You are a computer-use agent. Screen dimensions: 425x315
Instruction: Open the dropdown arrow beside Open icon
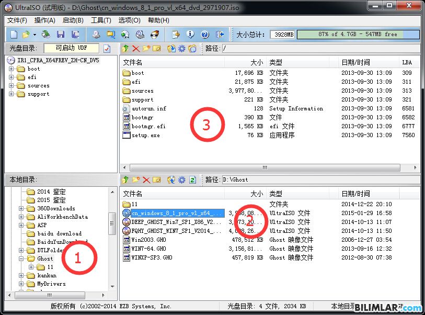(x=35, y=35)
